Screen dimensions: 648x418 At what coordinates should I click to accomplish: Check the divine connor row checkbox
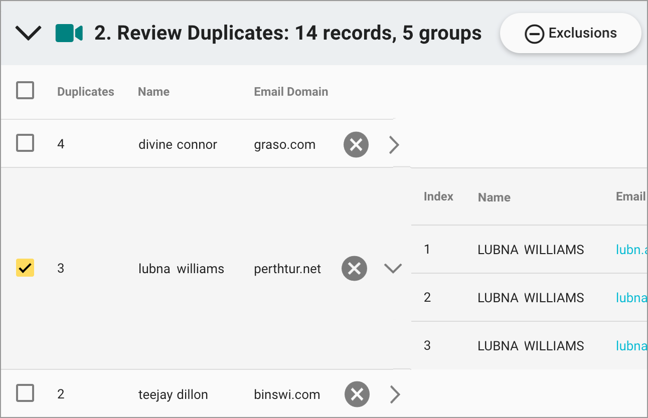[25, 143]
